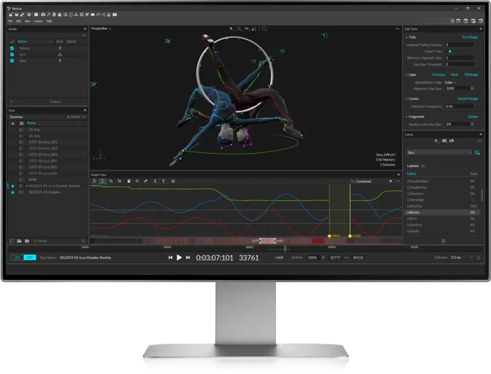The image size is (491, 374).
Task: Select the trash delete icon in Graph View toolbar
Action: click(129, 181)
